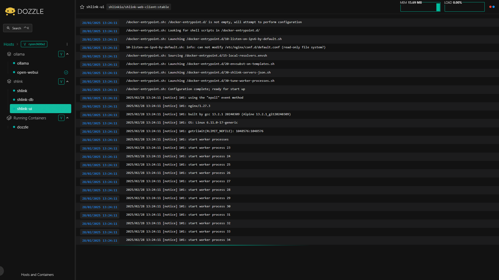This screenshot has width=499, height=280.
Task: Click the red and blue status dots
Action: (x=492, y=7)
